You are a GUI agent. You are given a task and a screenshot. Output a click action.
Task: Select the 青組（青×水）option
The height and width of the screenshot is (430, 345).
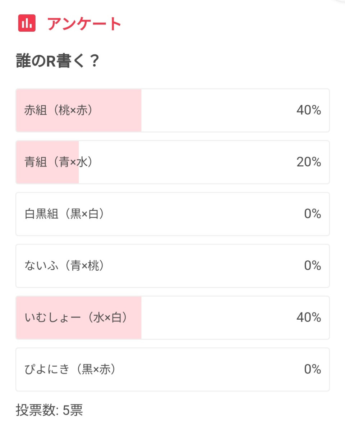click(x=59, y=162)
